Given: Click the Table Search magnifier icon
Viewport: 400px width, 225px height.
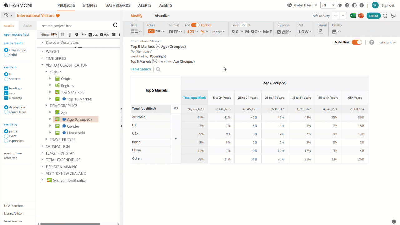Looking at the screenshot, I should tap(158, 69).
